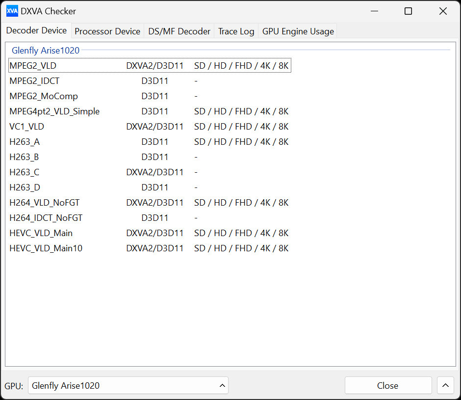461x400 pixels.
Task: Show the GPU Engine Usage tab
Action: [x=298, y=31]
